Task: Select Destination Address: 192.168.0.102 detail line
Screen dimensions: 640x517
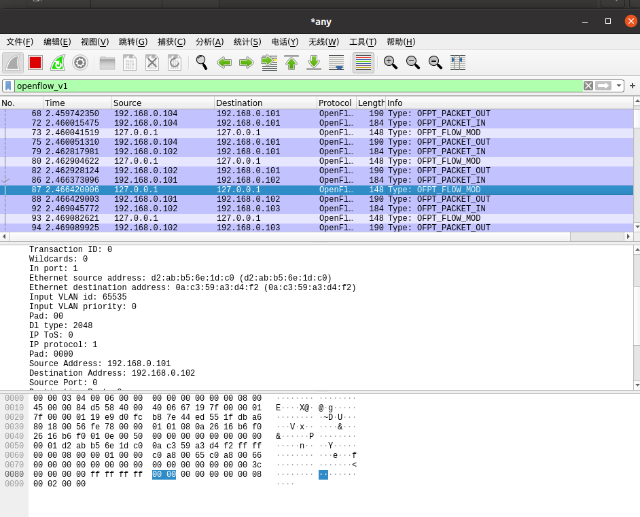Action: click(112, 373)
